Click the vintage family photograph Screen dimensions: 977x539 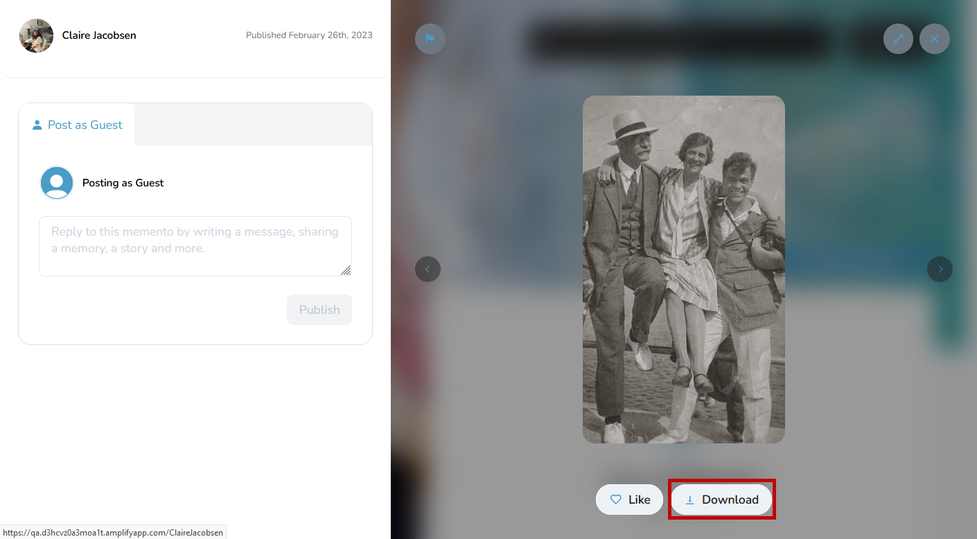pyautogui.click(x=684, y=269)
